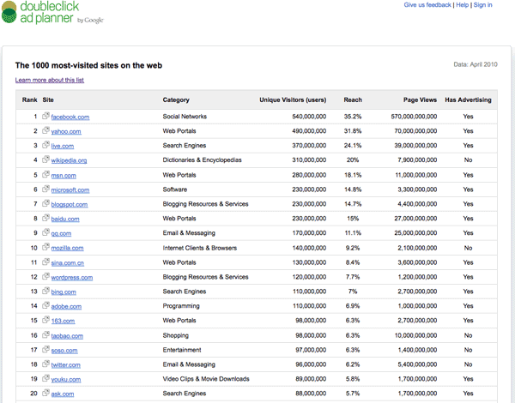Click the DoubleClick Ad Planner logo
The width and height of the screenshot is (515, 403).
[52, 13]
